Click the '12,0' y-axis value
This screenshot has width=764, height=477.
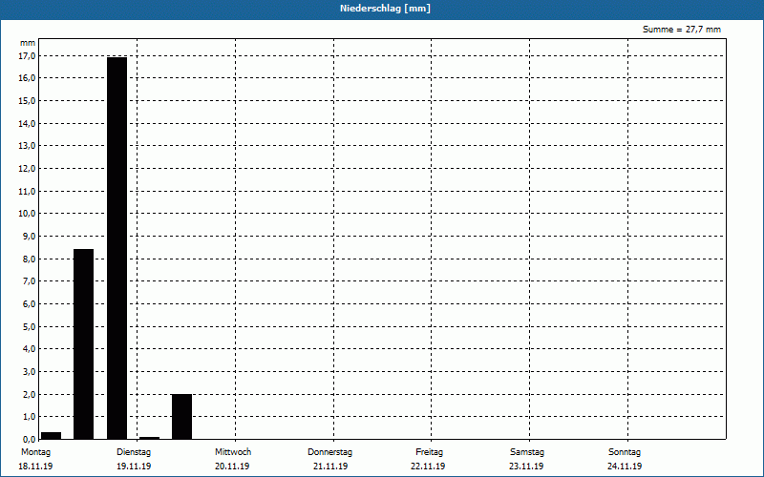click(x=27, y=169)
